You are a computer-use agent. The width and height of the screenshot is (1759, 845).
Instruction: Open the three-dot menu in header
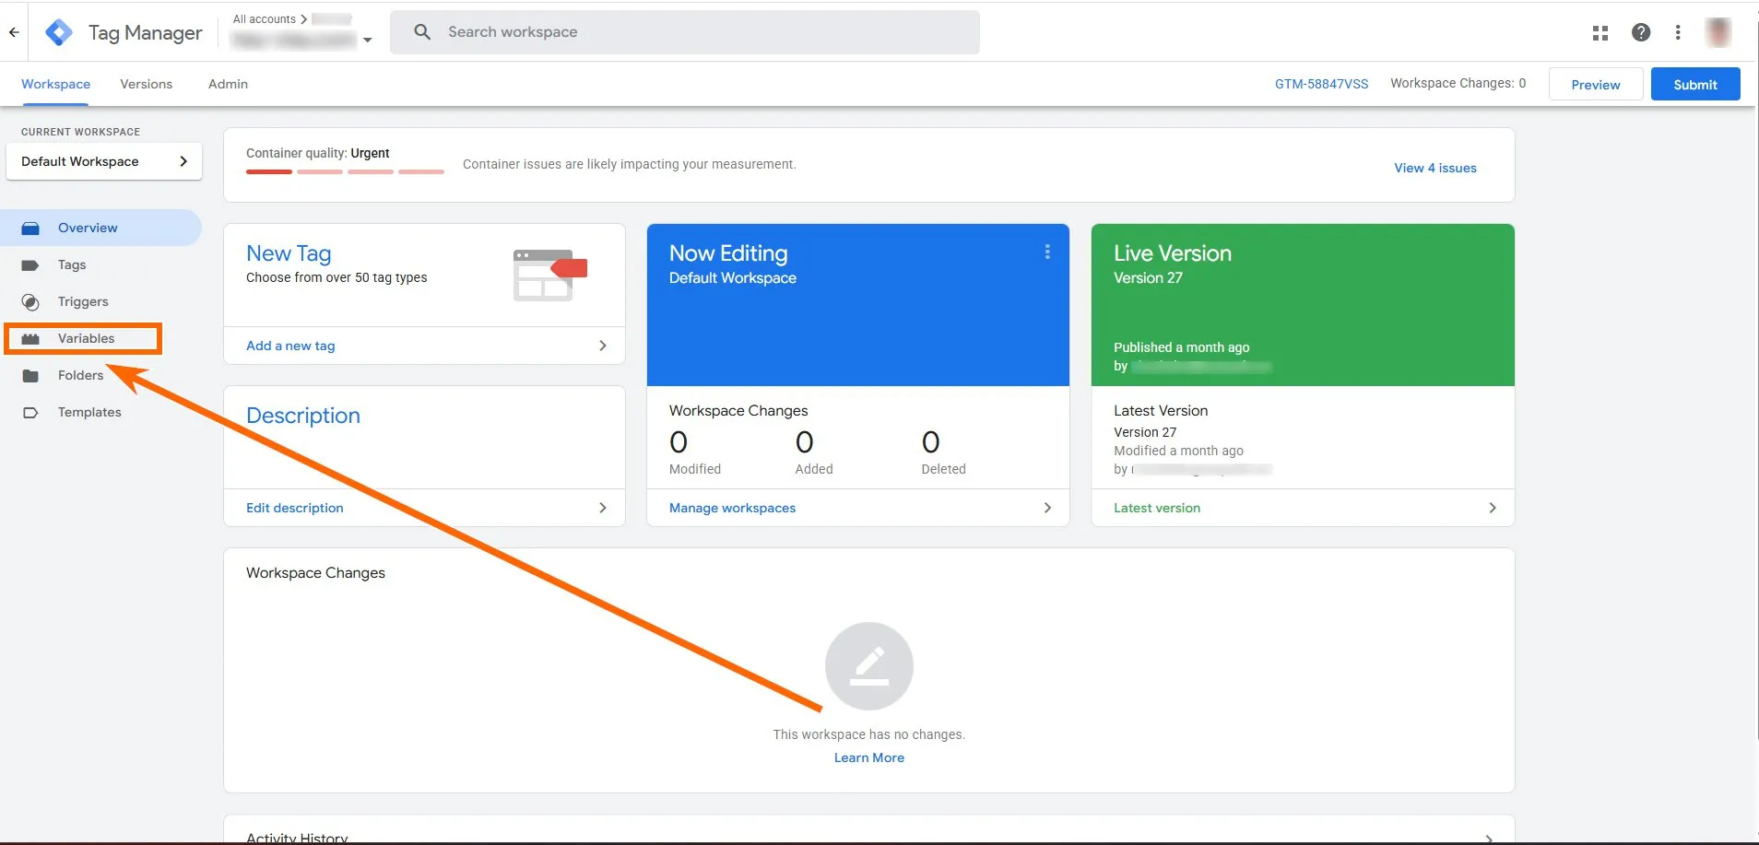[1678, 32]
